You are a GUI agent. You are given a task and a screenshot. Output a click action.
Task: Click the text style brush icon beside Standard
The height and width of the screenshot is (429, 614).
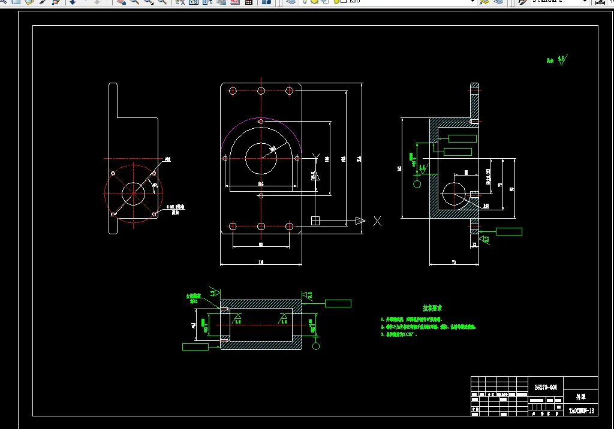pos(522,2)
